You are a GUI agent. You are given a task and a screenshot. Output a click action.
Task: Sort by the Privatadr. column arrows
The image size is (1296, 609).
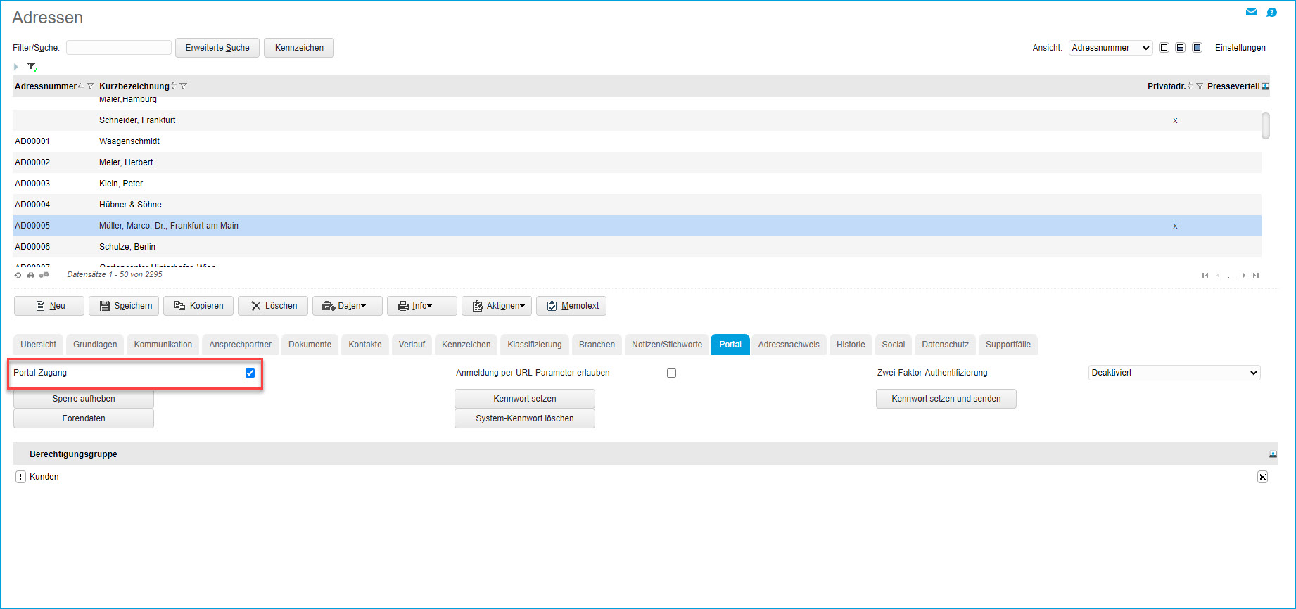(1190, 86)
